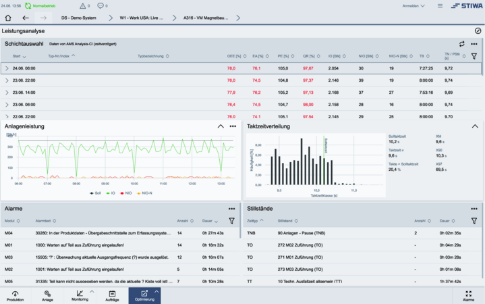Open Stillstände panel more options menu
The width and height of the screenshot is (485, 304).
tap(474, 209)
